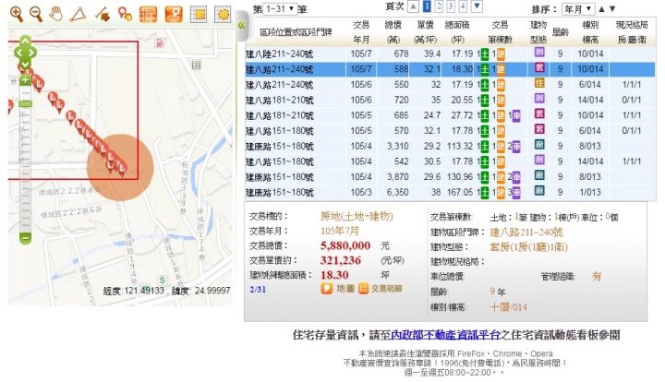Open the record range 1~31 dropdown
665x382 pixels.
tap(280, 7)
